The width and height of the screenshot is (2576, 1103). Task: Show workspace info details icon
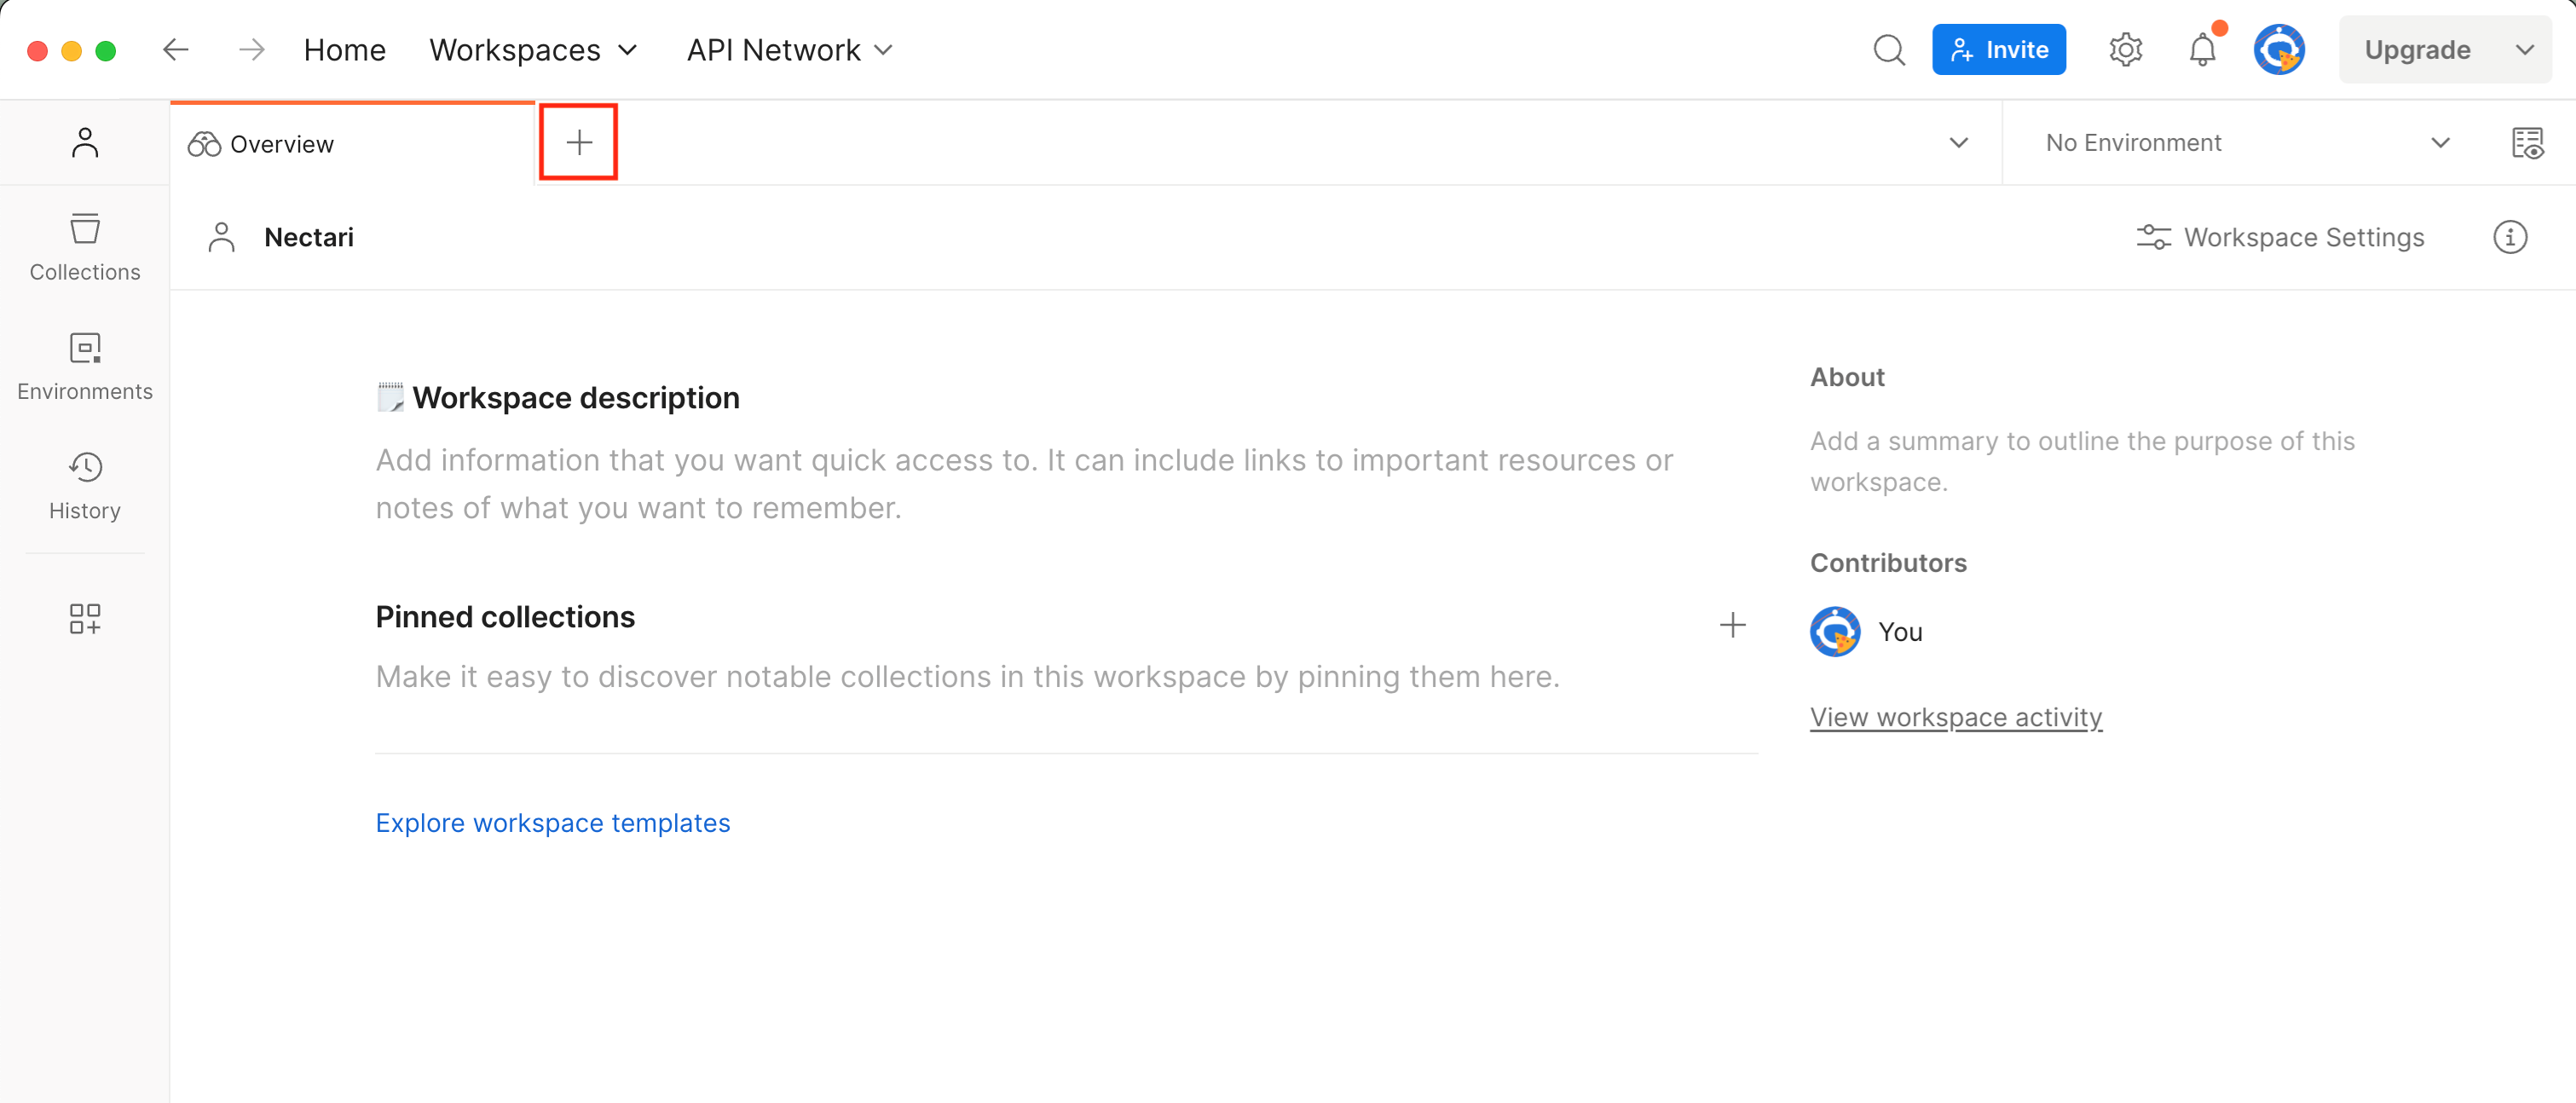click(2509, 238)
